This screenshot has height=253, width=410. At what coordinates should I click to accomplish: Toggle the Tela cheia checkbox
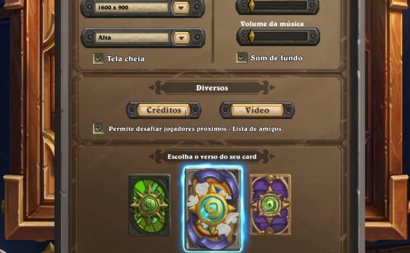(98, 59)
